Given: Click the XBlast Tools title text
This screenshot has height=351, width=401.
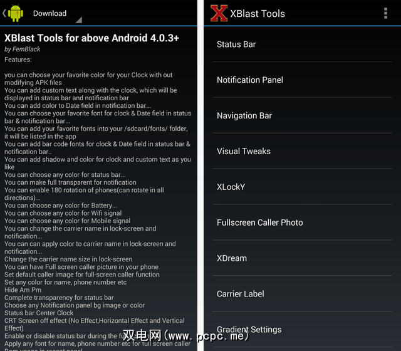Looking at the screenshot, I should click(x=258, y=14).
